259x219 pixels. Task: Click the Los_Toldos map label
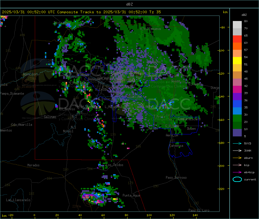coord(115,165)
